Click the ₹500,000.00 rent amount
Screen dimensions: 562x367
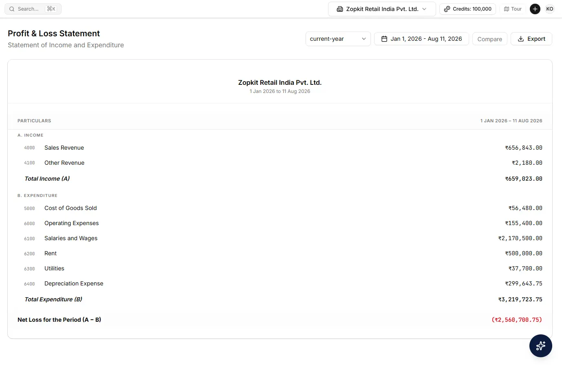[x=524, y=253]
